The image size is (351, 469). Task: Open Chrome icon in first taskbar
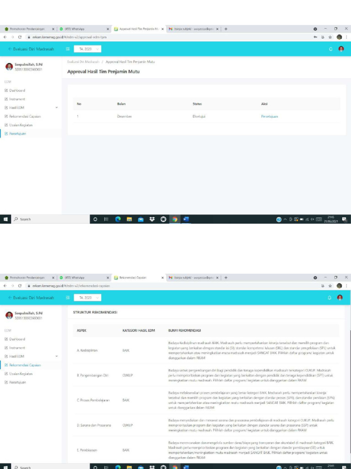point(175,219)
